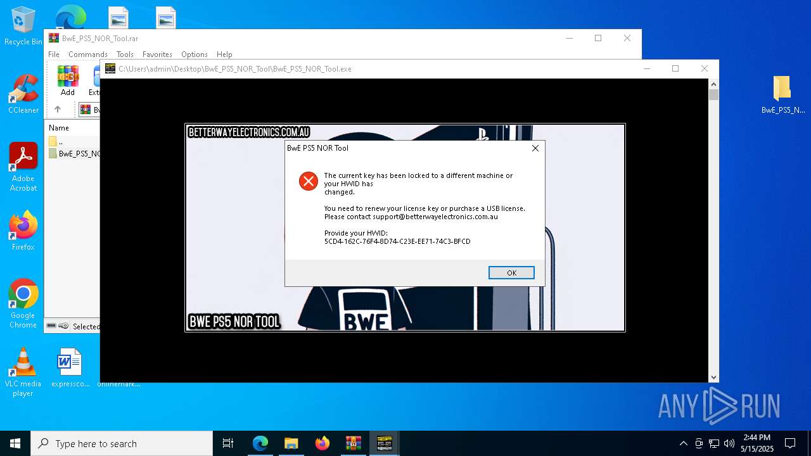
Task: Click OK in the BwE PS5 NOR Tool dialog
Action: click(511, 272)
